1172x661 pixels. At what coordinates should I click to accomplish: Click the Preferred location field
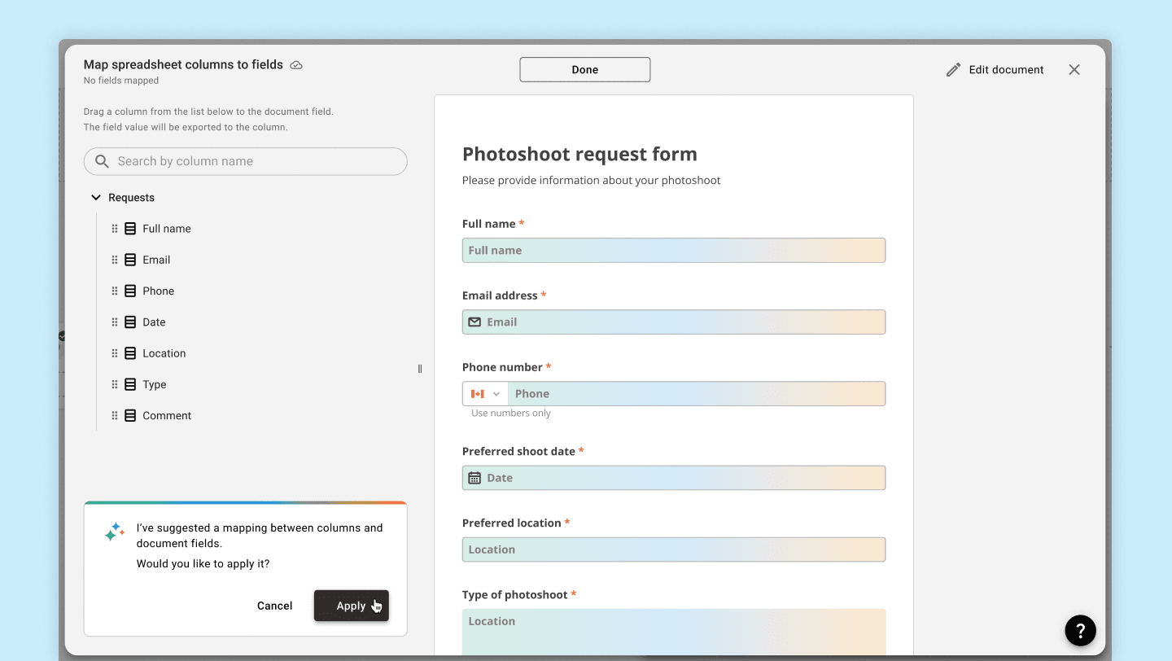(674, 549)
